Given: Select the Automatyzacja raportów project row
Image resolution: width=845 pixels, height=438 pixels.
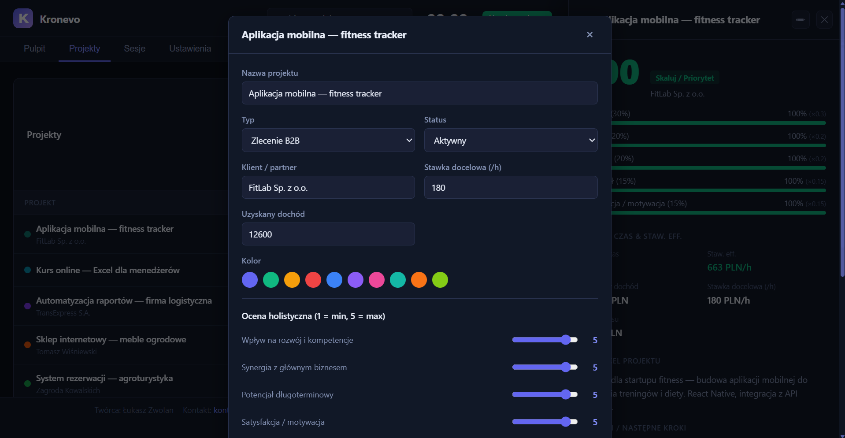Looking at the screenshot, I should point(121,306).
